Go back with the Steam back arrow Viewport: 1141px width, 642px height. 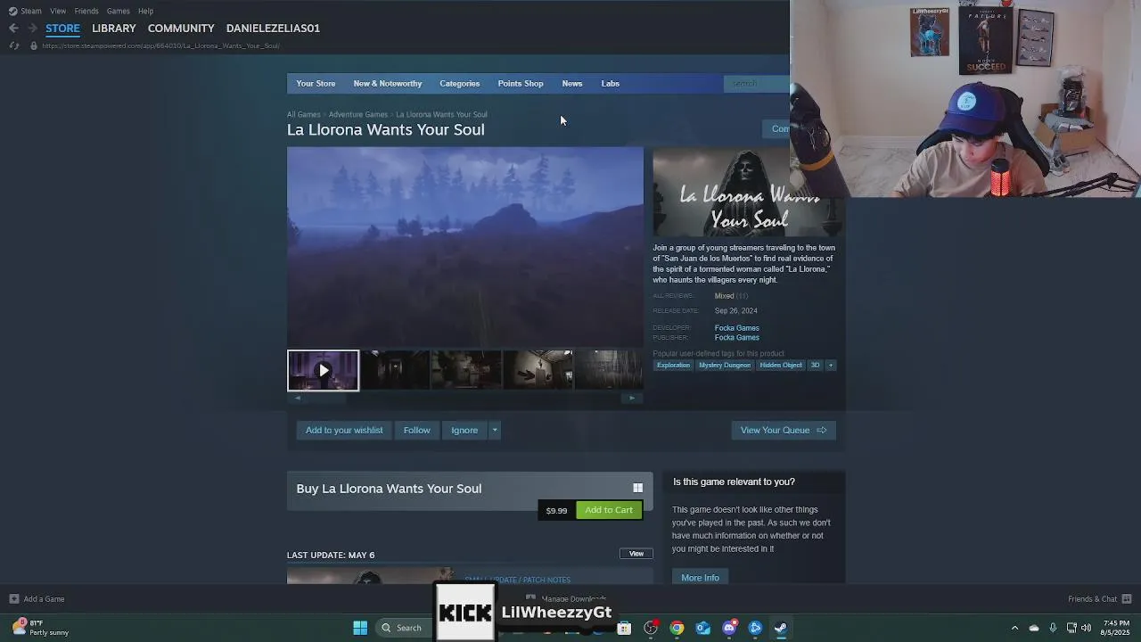click(x=13, y=29)
